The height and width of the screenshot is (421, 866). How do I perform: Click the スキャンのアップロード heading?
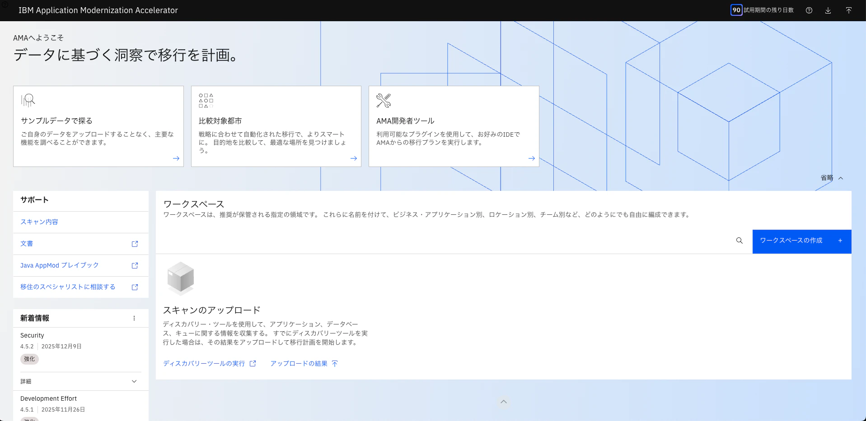pyautogui.click(x=212, y=310)
